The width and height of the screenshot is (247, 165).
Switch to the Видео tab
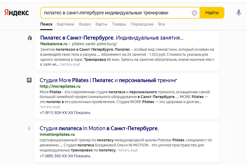coord(85,24)
